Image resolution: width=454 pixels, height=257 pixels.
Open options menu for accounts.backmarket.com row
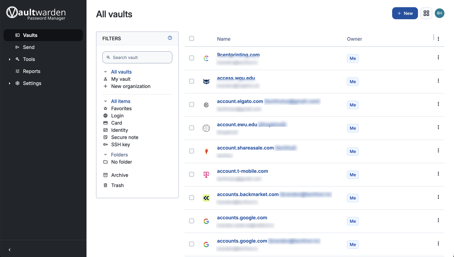coord(438,197)
